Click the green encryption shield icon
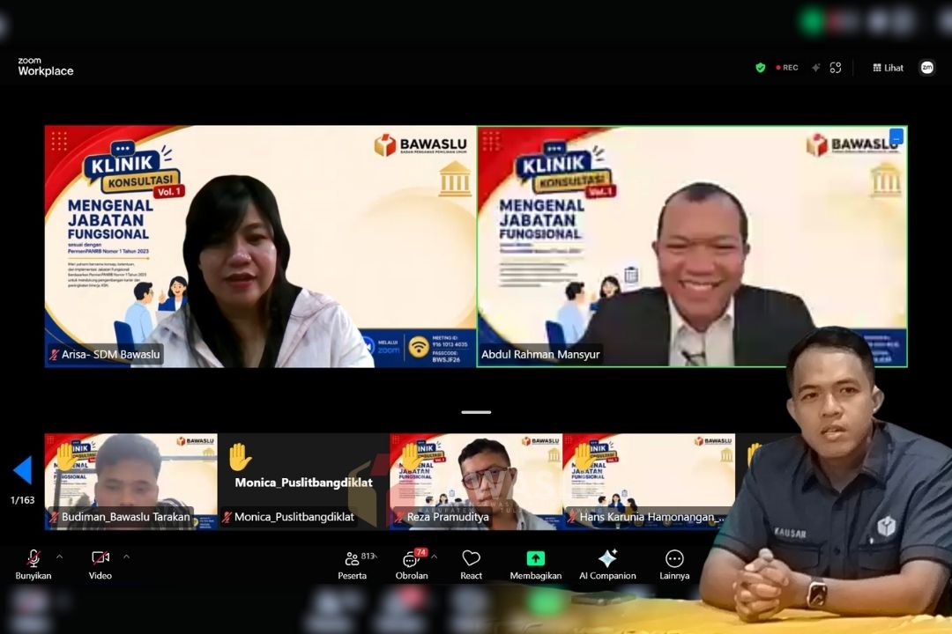Viewport: 952px width, 634px height. tap(760, 68)
